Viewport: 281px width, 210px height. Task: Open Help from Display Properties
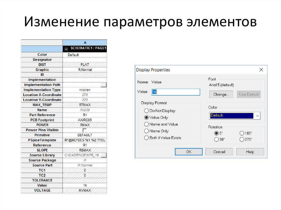[250, 151]
